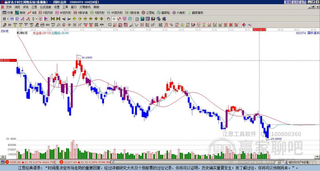This screenshot has height=171, width=320.
Task: Open the 主页 link
Action: (x=303, y=2)
